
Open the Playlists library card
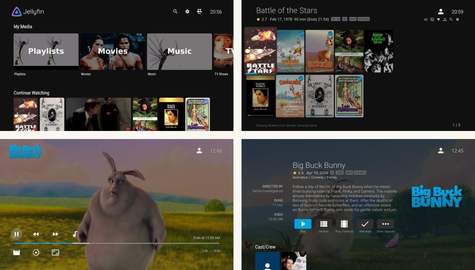pyautogui.click(x=46, y=51)
